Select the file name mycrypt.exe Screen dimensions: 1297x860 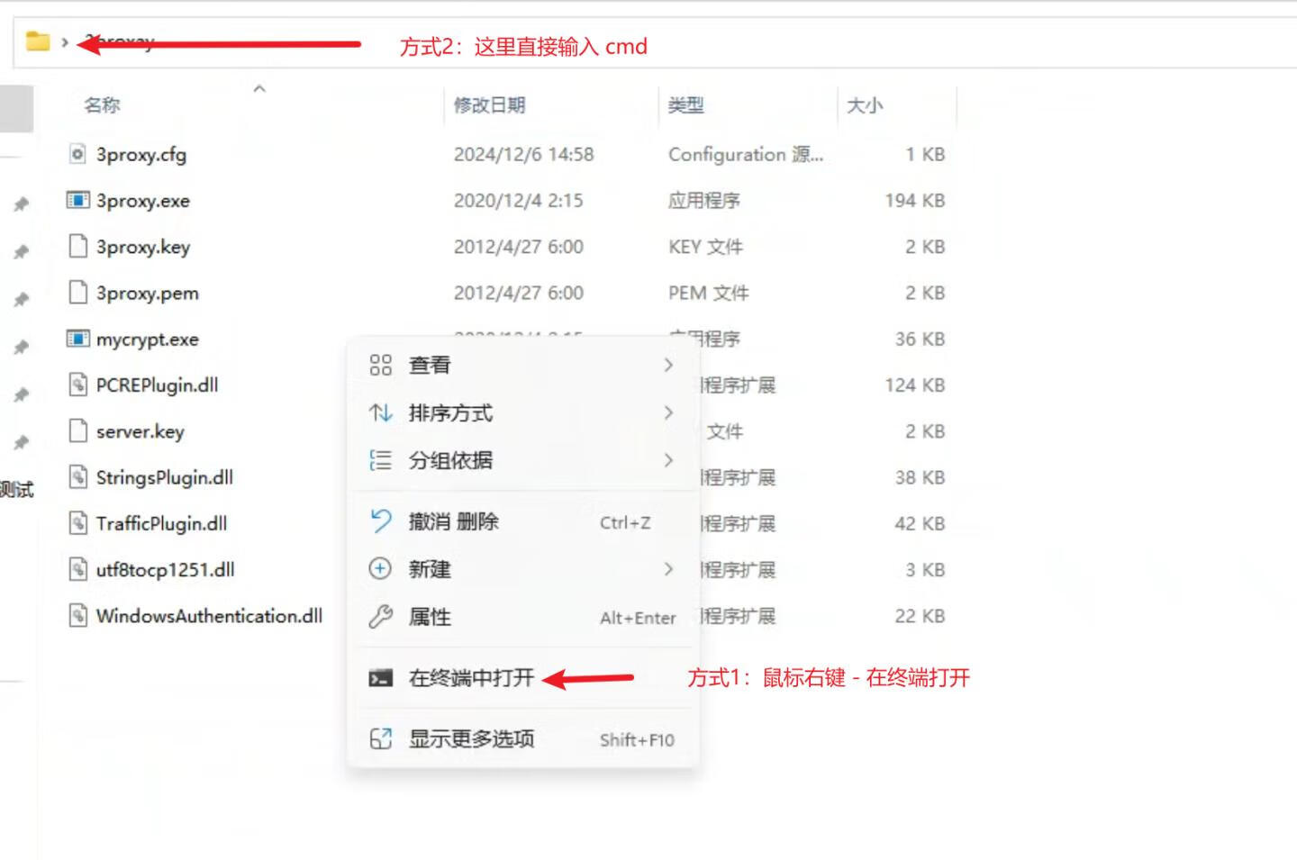[148, 339]
